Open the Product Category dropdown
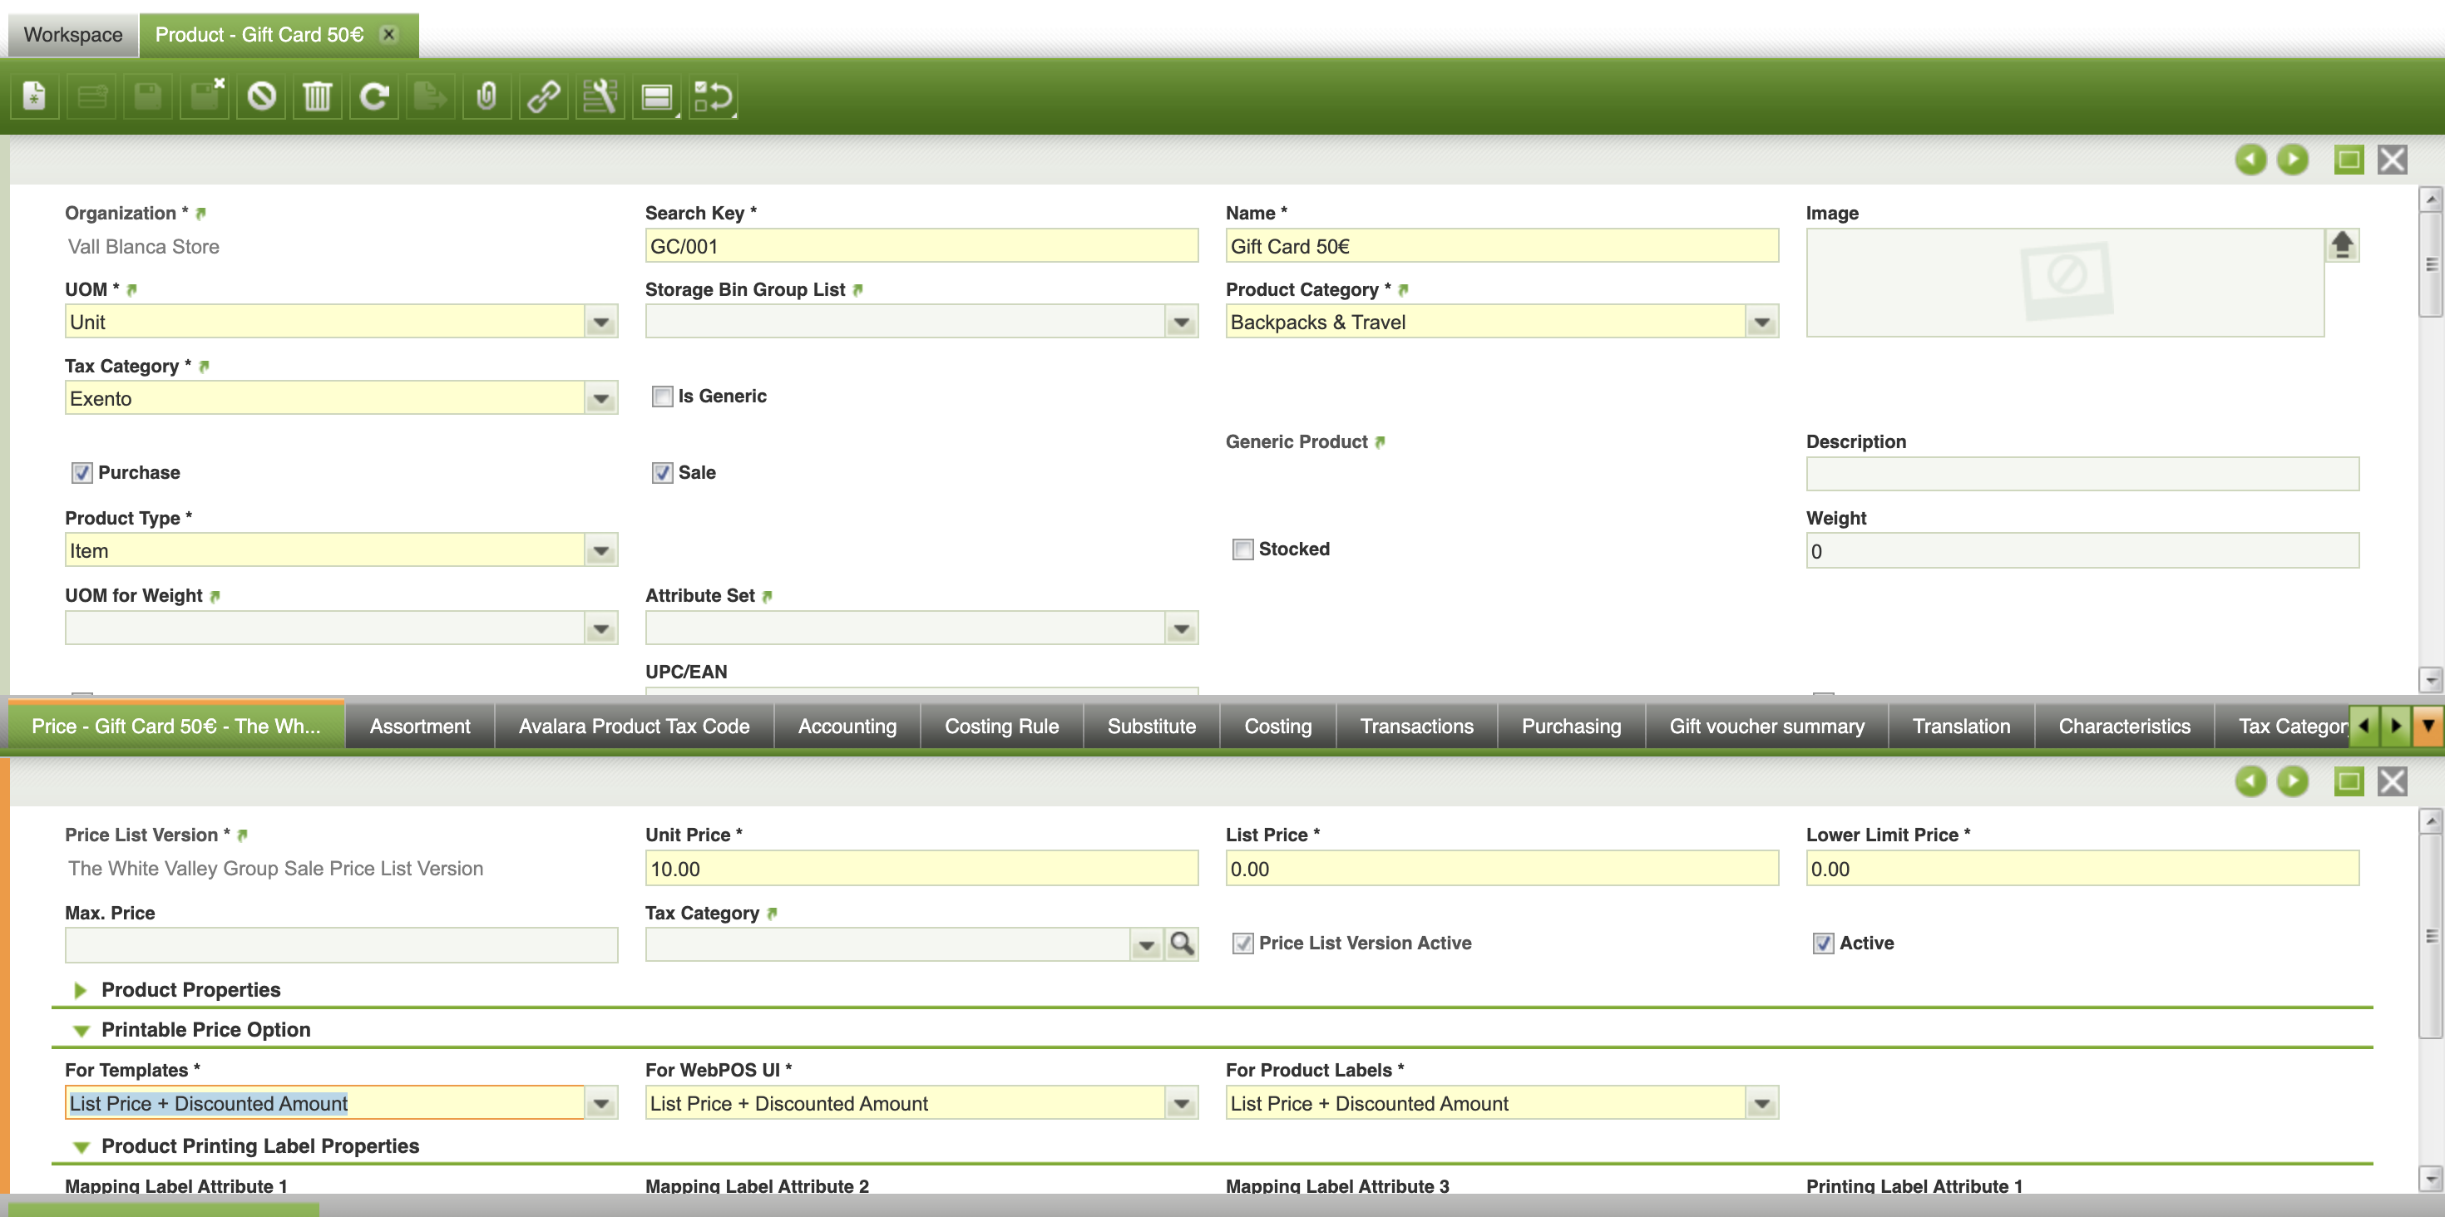Screen dimensions: 2445x1217 [x=1761, y=323]
